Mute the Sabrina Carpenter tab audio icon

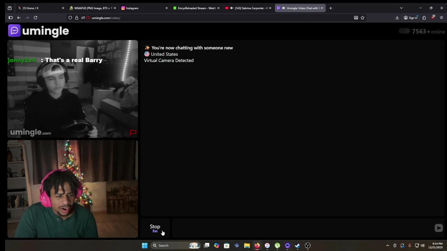point(232,8)
